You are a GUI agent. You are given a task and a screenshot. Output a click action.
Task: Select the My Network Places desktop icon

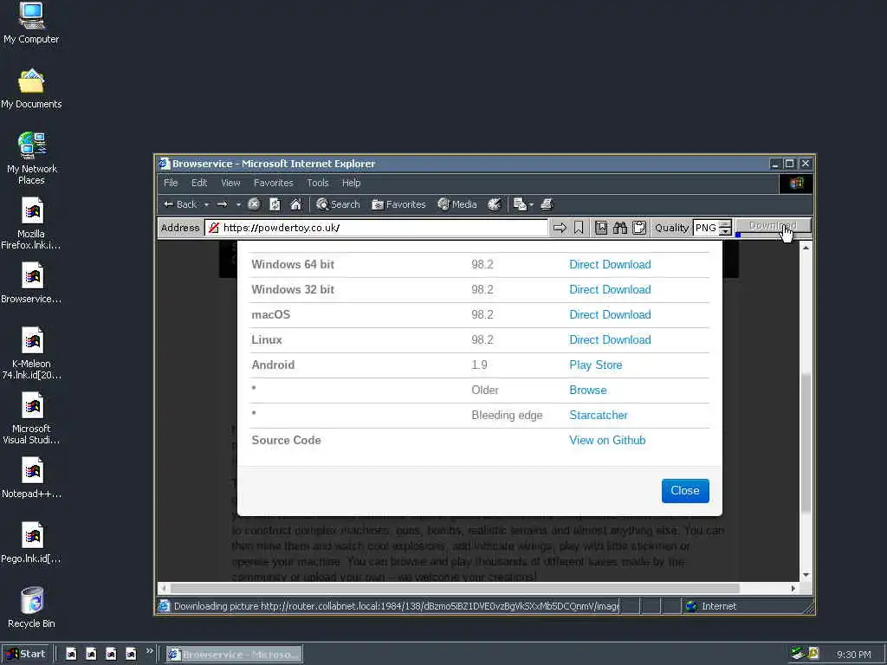pyautogui.click(x=31, y=159)
